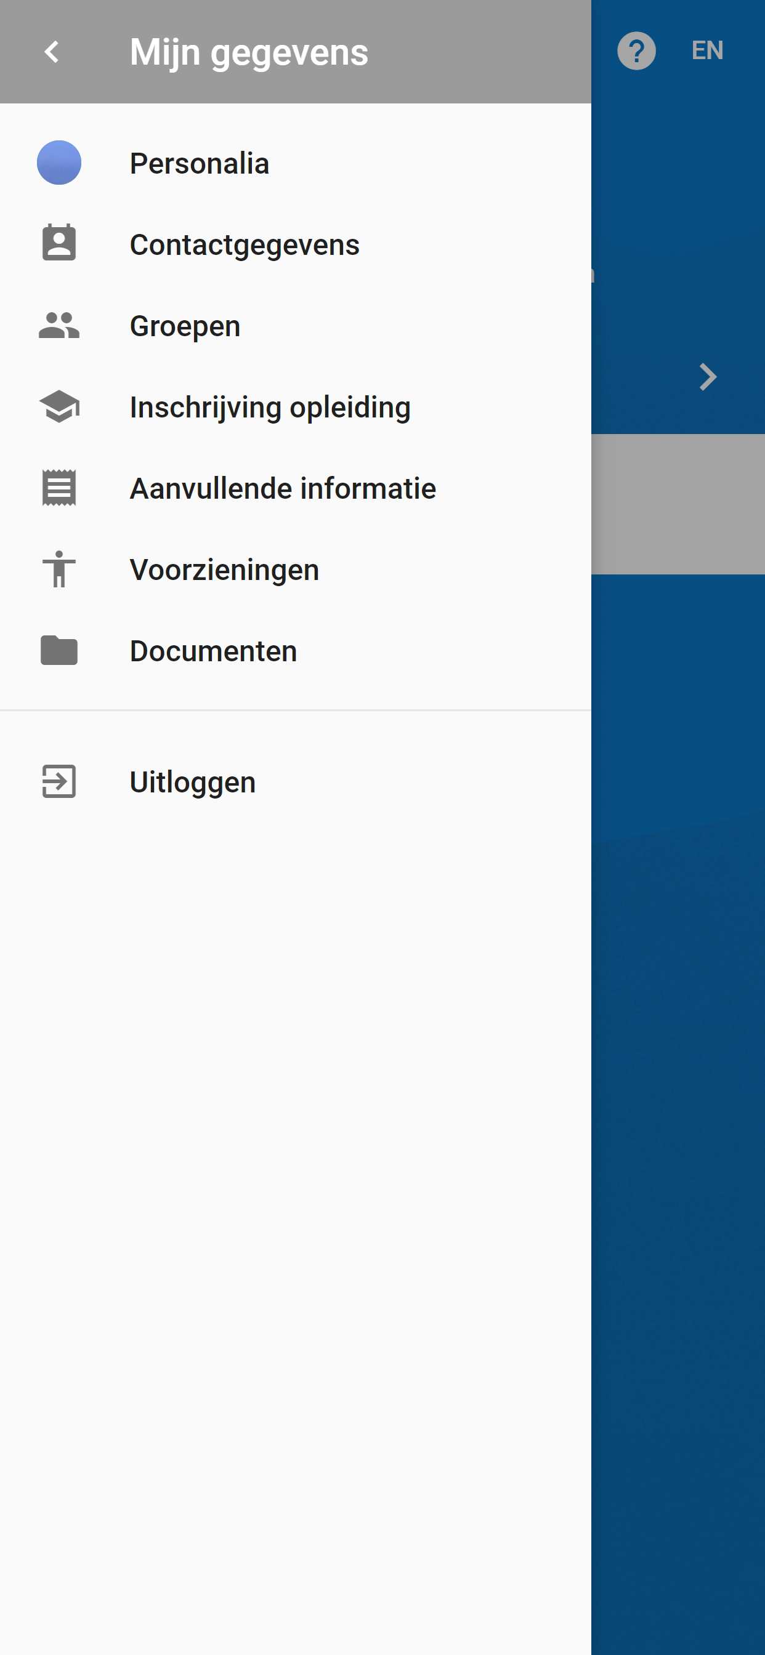The height and width of the screenshot is (1655, 765).
Task: Click the right chevron behind drawer
Action: pos(708,377)
